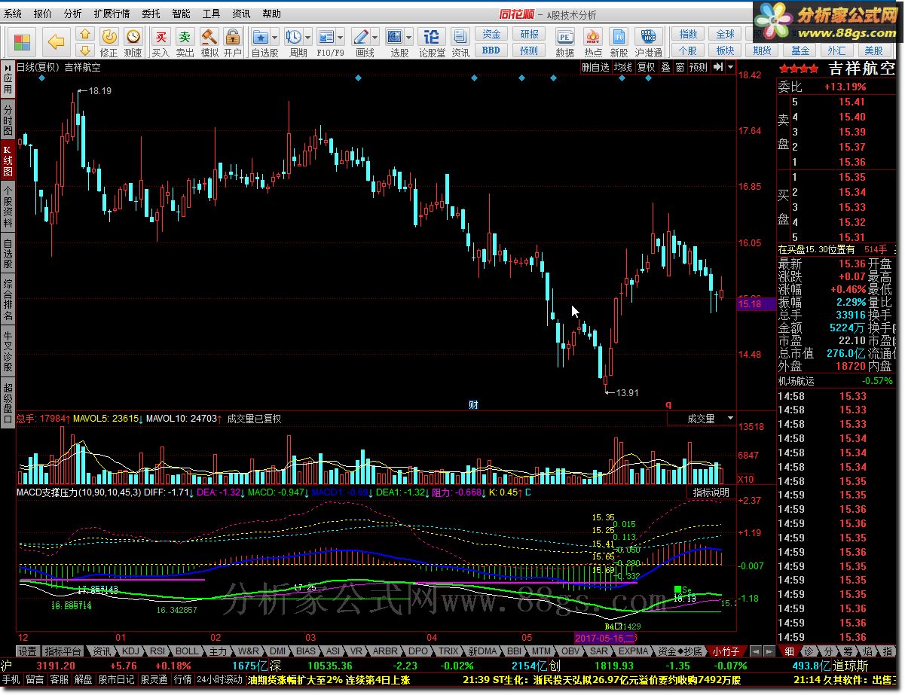Click the 卖出 sell icon

(x=185, y=43)
